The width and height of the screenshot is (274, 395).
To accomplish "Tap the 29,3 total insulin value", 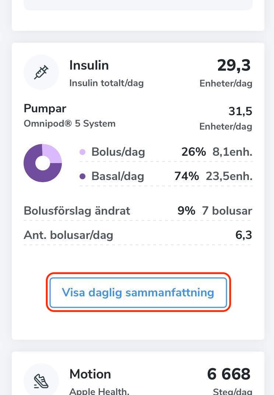I will tap(234, 66).
